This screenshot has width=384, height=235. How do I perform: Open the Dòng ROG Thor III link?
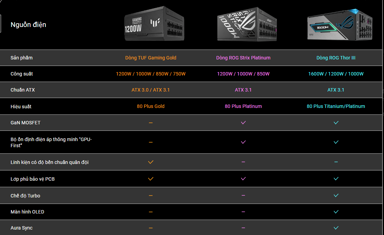(336, 58)
